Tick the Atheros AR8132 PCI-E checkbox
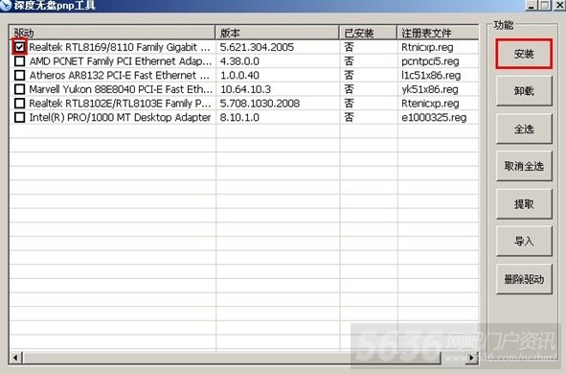 coord(19,75)
